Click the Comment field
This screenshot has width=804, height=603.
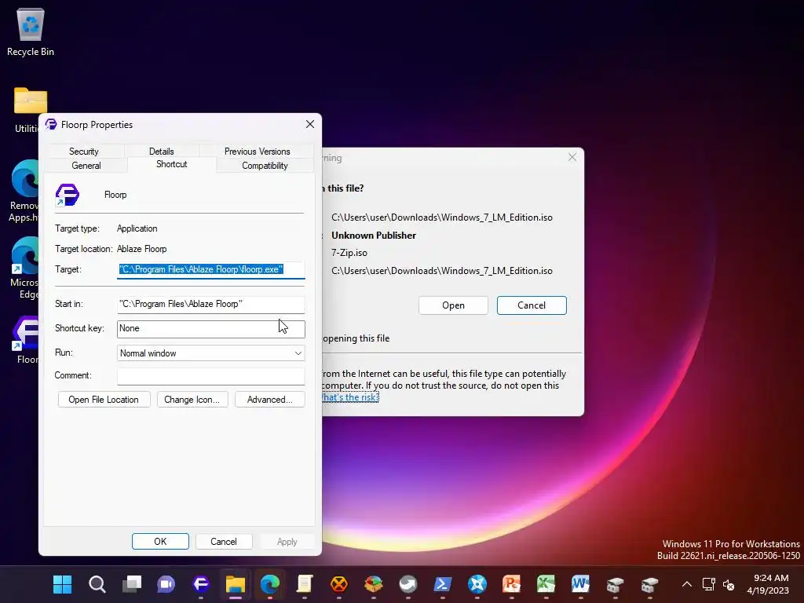click(x=210, y=376)
